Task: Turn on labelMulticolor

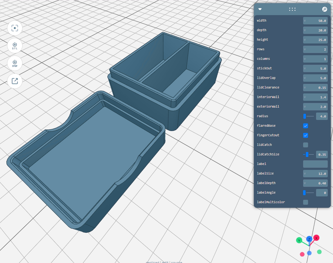Action: coord(305,202)
